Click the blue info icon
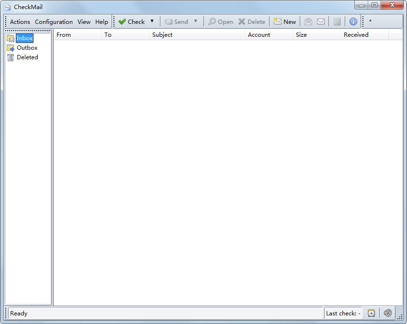 pos(353,22)
